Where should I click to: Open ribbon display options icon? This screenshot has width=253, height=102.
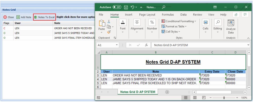[x=215, y=7]
